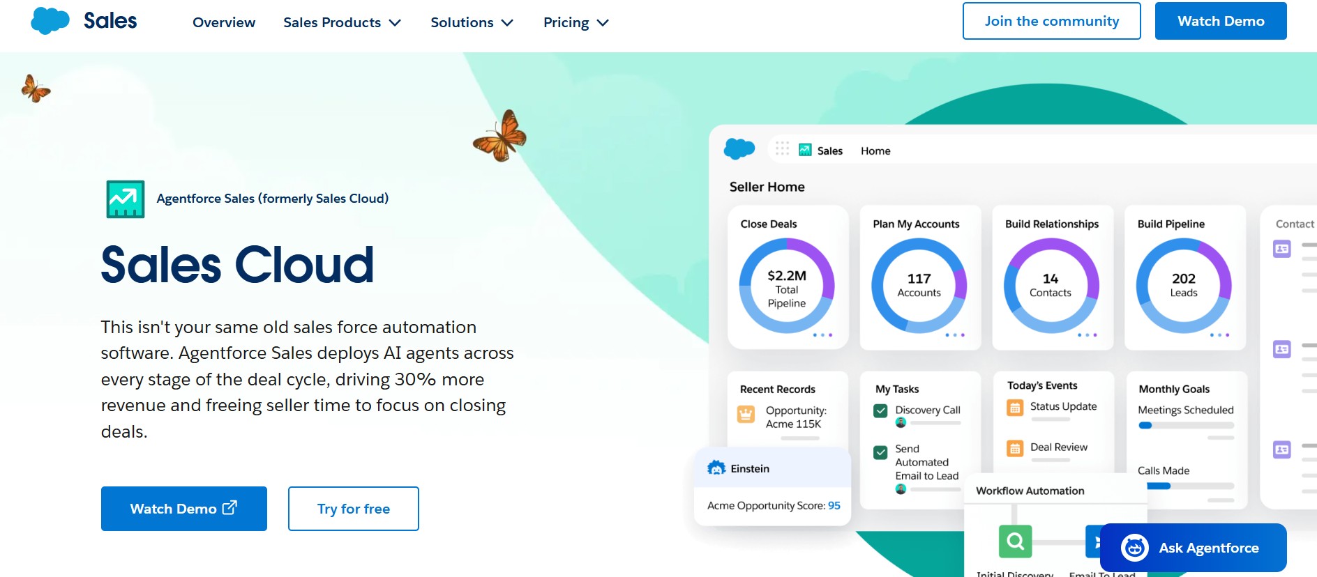Click the Seller Home heading
The width and height of the screenshot is (1317, 577).
click(x=767, y=187)
